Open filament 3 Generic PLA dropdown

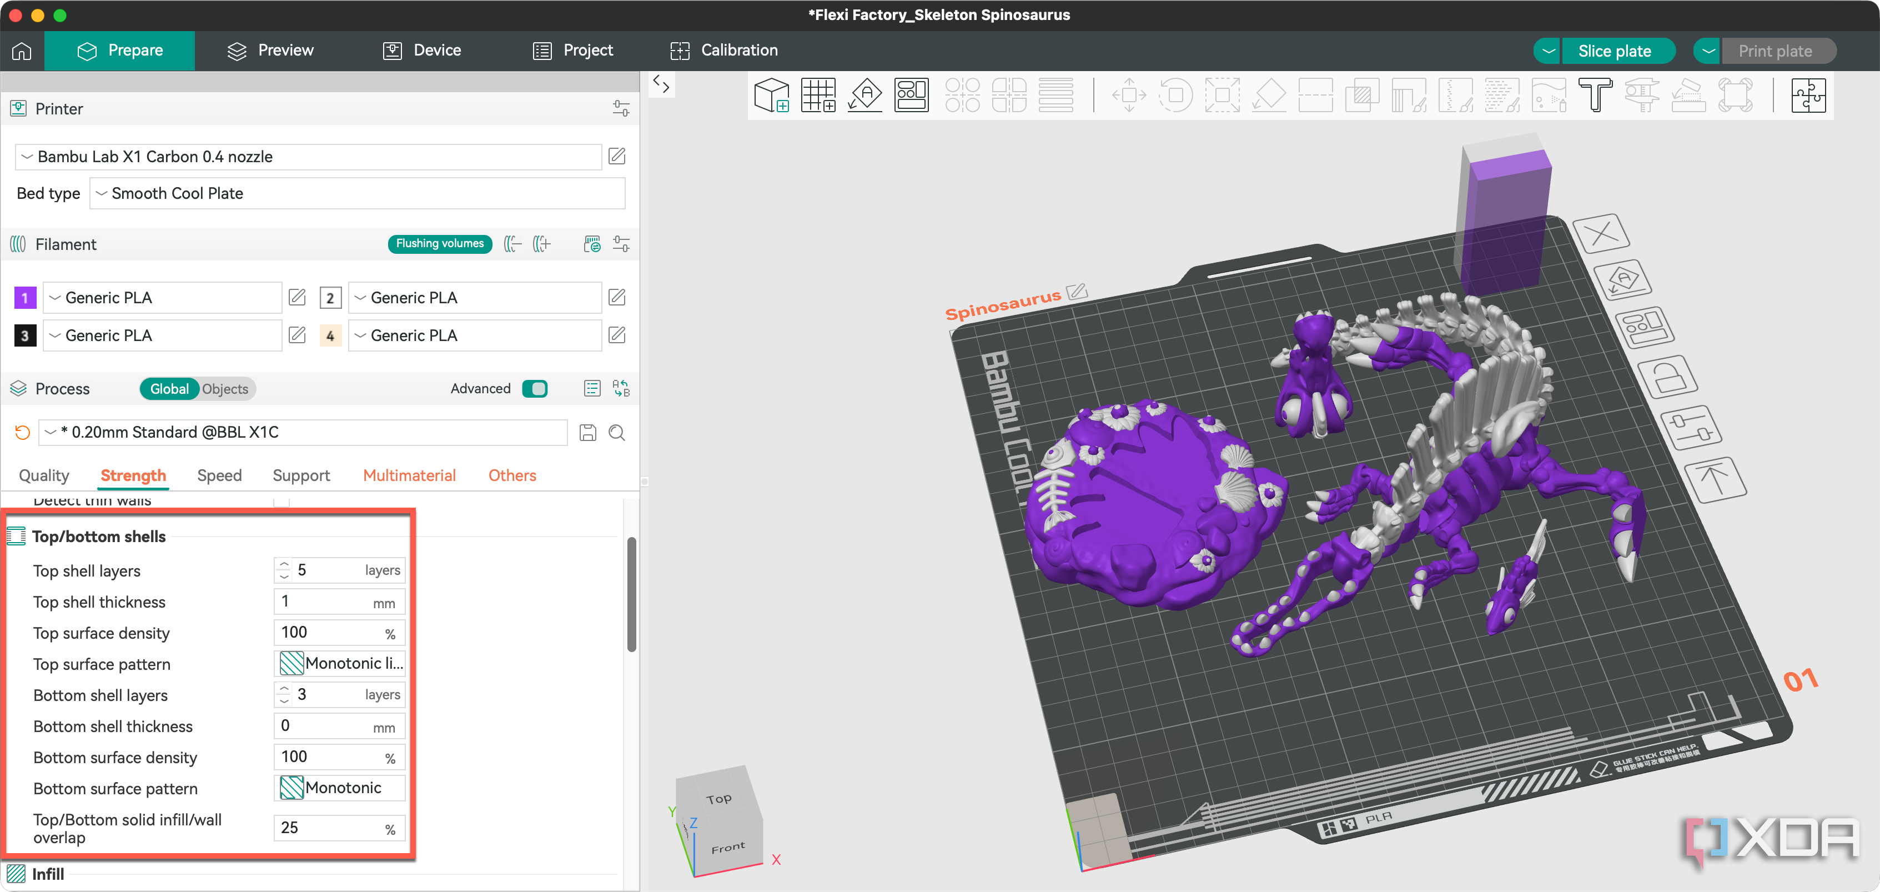tap(163, 336)
